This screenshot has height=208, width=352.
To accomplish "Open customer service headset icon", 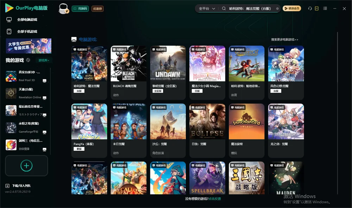I will pyautogui.click(x=310, y=8).
